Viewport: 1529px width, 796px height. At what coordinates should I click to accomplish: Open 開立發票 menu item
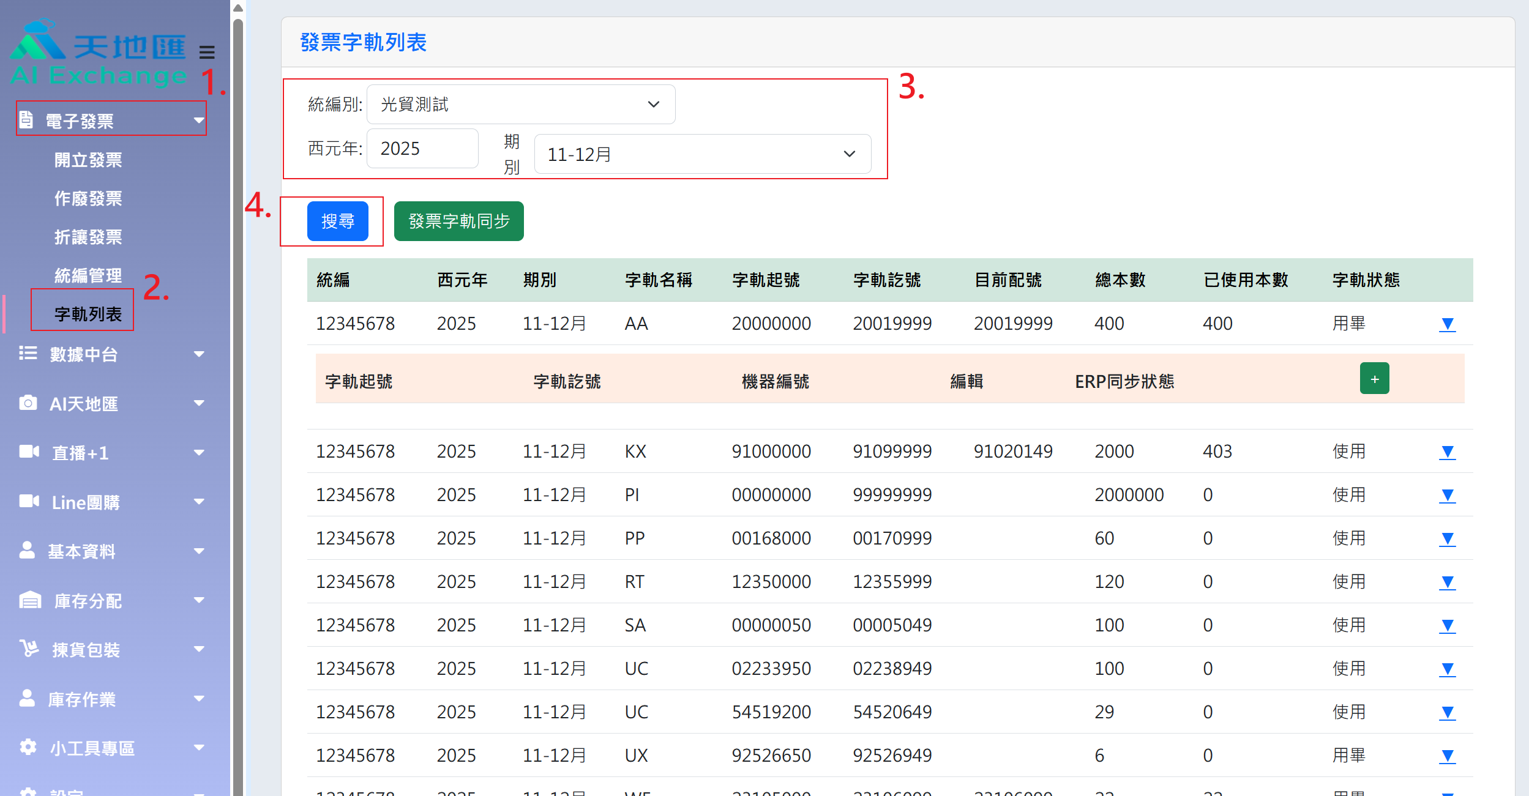point(88,160)
